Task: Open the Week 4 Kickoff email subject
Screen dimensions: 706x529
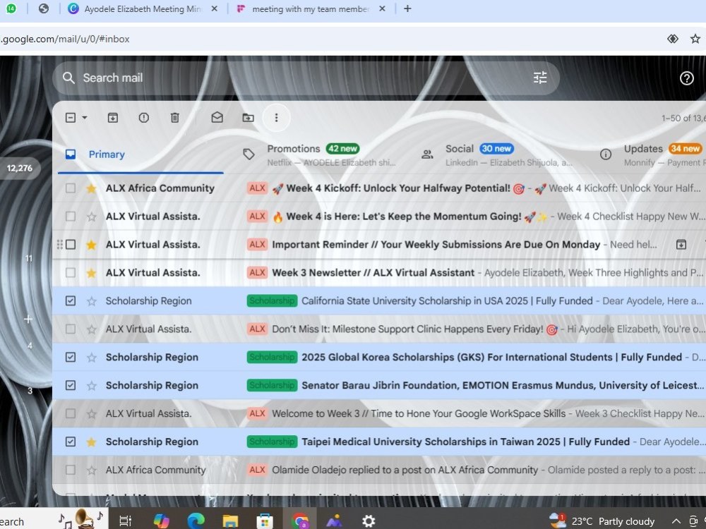Action: coord(398,188)
